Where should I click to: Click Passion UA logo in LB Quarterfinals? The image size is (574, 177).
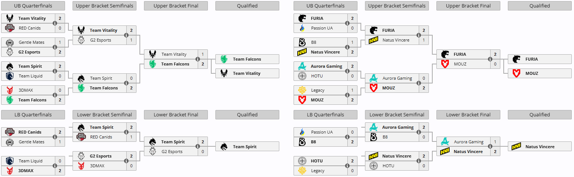click(302, 132)
